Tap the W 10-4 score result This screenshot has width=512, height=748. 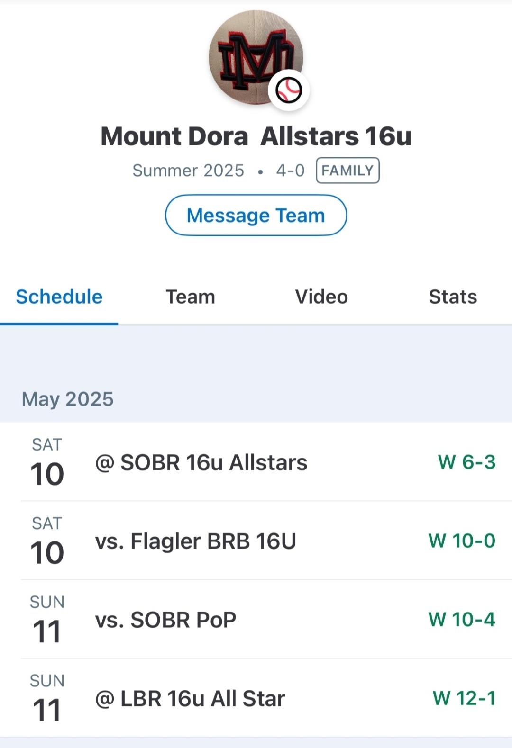pyautogui.click(x=462, y=619)
